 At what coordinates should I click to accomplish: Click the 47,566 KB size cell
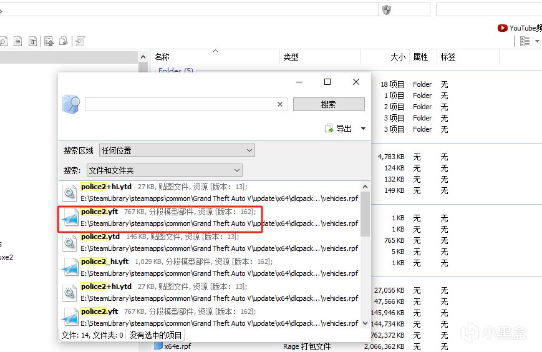[389, 301]
